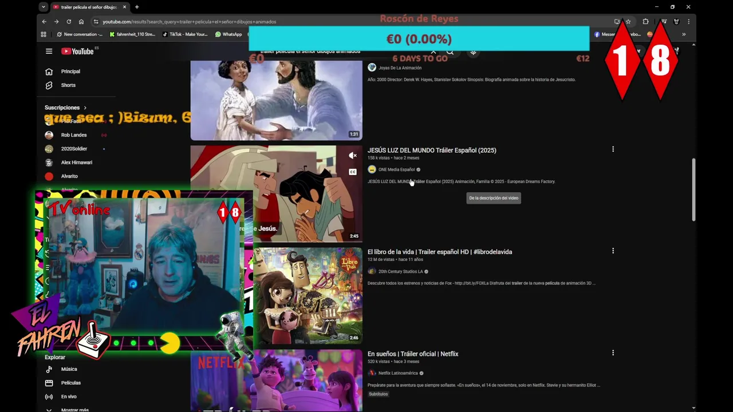
Task: Go forward in browser history
Action: 56,22
